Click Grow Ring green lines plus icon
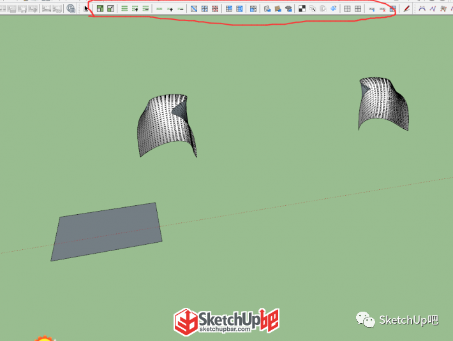 [135, 9]
